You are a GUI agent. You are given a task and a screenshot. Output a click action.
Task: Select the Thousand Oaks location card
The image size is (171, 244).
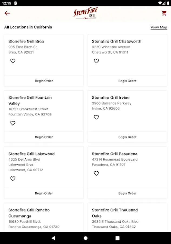(127, 218)
